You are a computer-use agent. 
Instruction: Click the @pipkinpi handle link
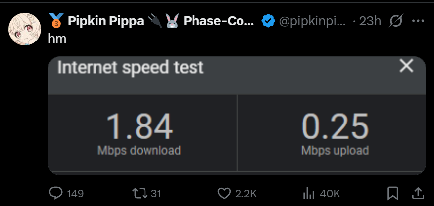[312, 21]
